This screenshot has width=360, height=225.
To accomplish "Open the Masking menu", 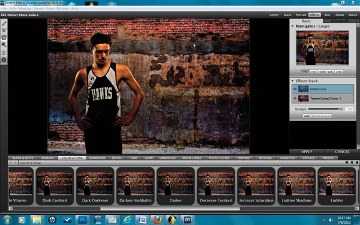I will coord(25,8).
